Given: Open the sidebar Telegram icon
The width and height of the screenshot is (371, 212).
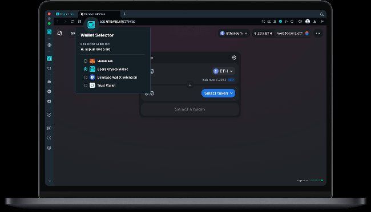Looking at the screenshot, I should [49, 91].
